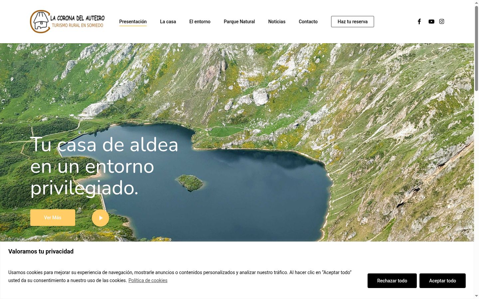
Task: Click the hero heading Tu casa de aldea
Action: 104,145
